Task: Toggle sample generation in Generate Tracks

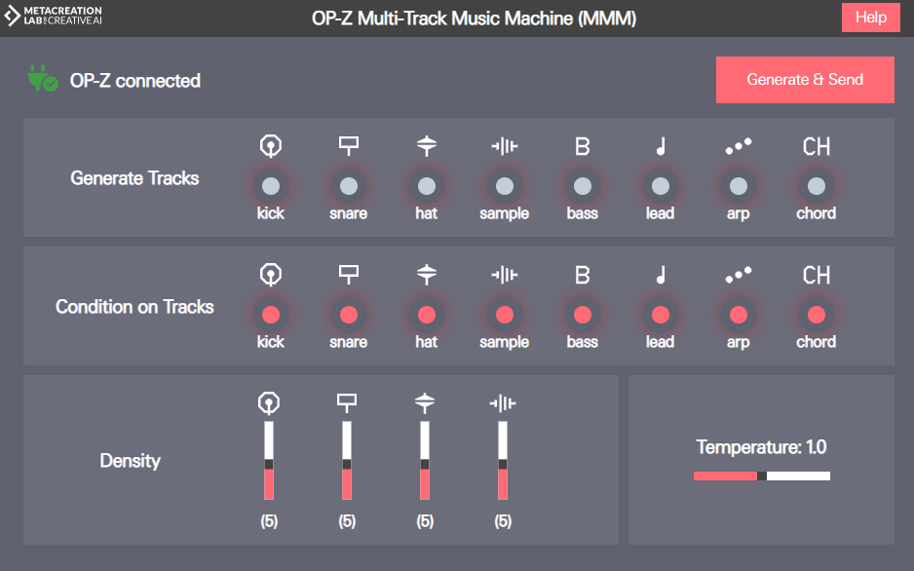Action: (504, 186)
